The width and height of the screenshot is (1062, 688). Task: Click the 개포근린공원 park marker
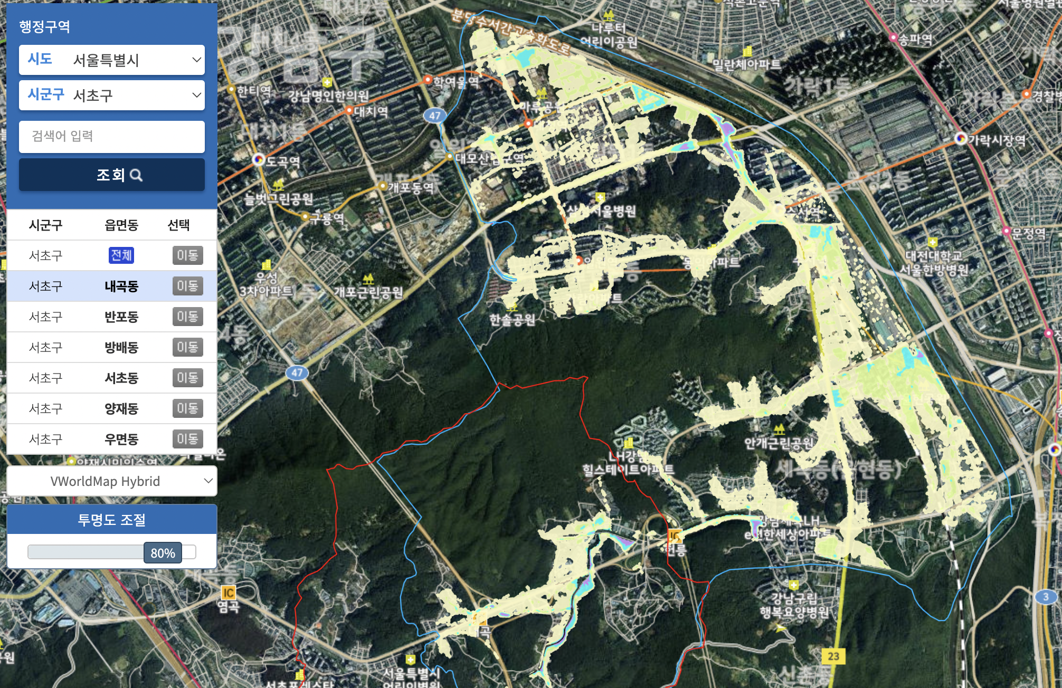(368, 279)
